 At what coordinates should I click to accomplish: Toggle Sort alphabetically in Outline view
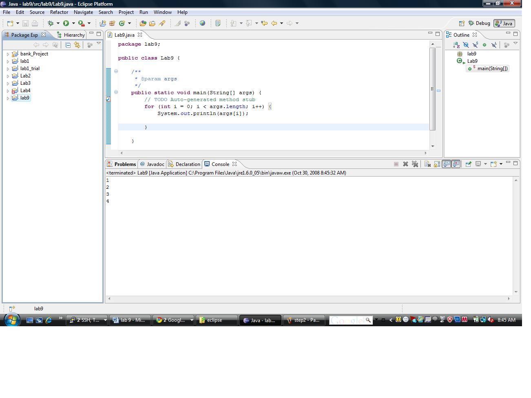point(456,45)
